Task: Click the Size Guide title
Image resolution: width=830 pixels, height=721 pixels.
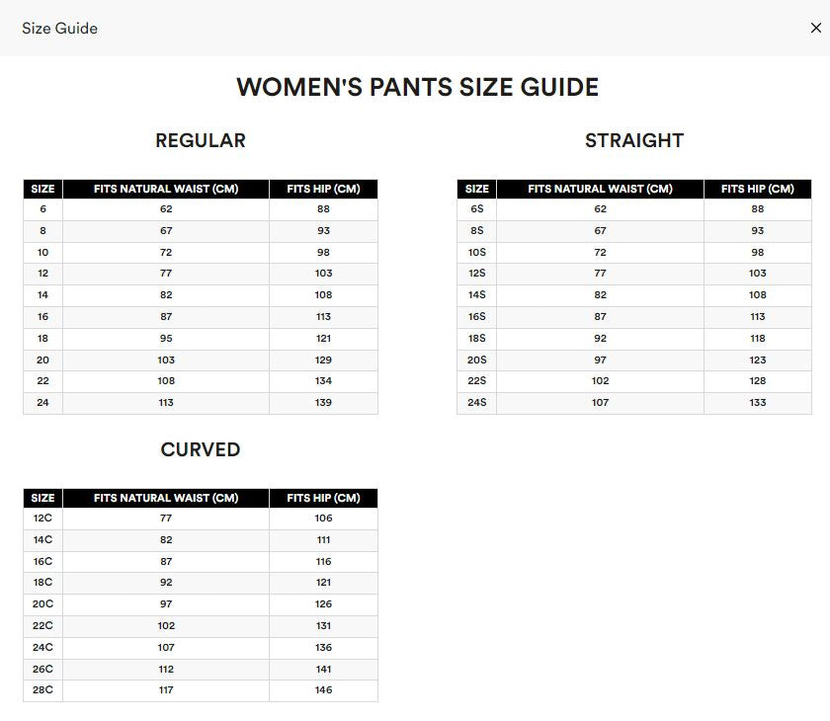Action: click(x=59, y=29)
